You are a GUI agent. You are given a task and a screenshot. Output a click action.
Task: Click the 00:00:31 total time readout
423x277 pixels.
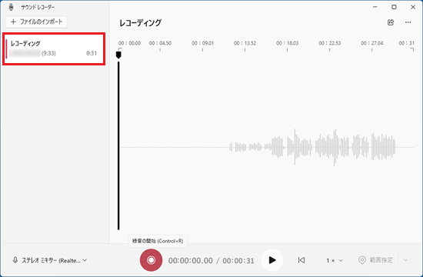238,261
